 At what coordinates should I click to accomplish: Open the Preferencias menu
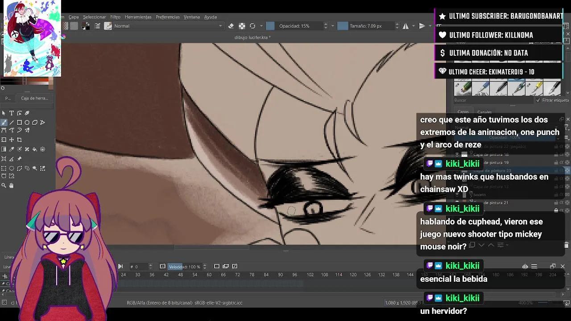pos(168,17)
